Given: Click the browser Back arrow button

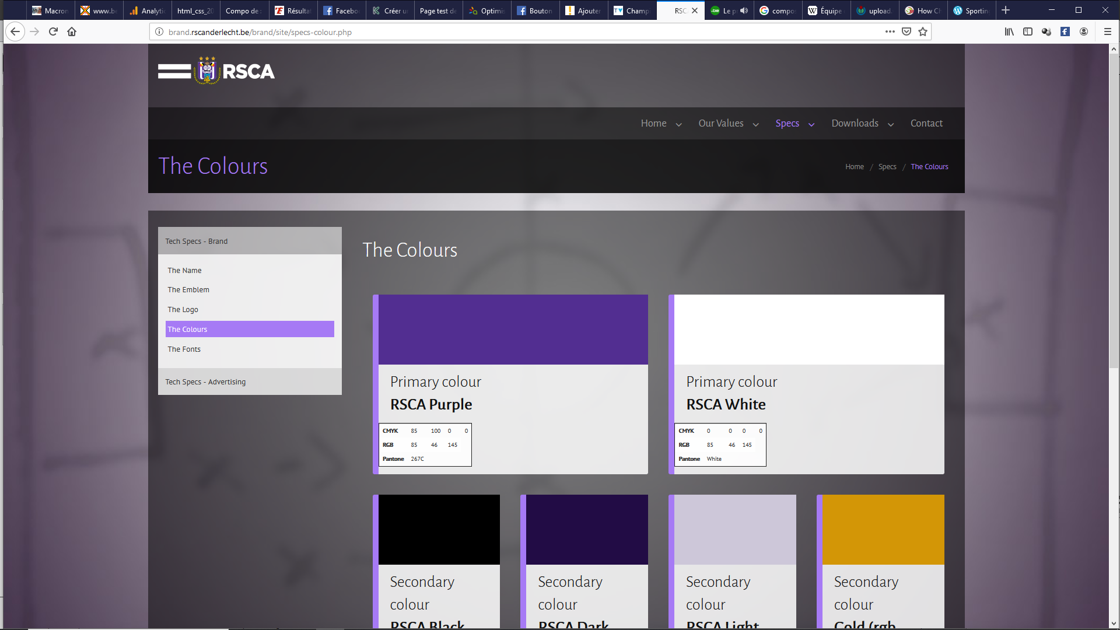Looking at the screenshot, I should 15,32.
